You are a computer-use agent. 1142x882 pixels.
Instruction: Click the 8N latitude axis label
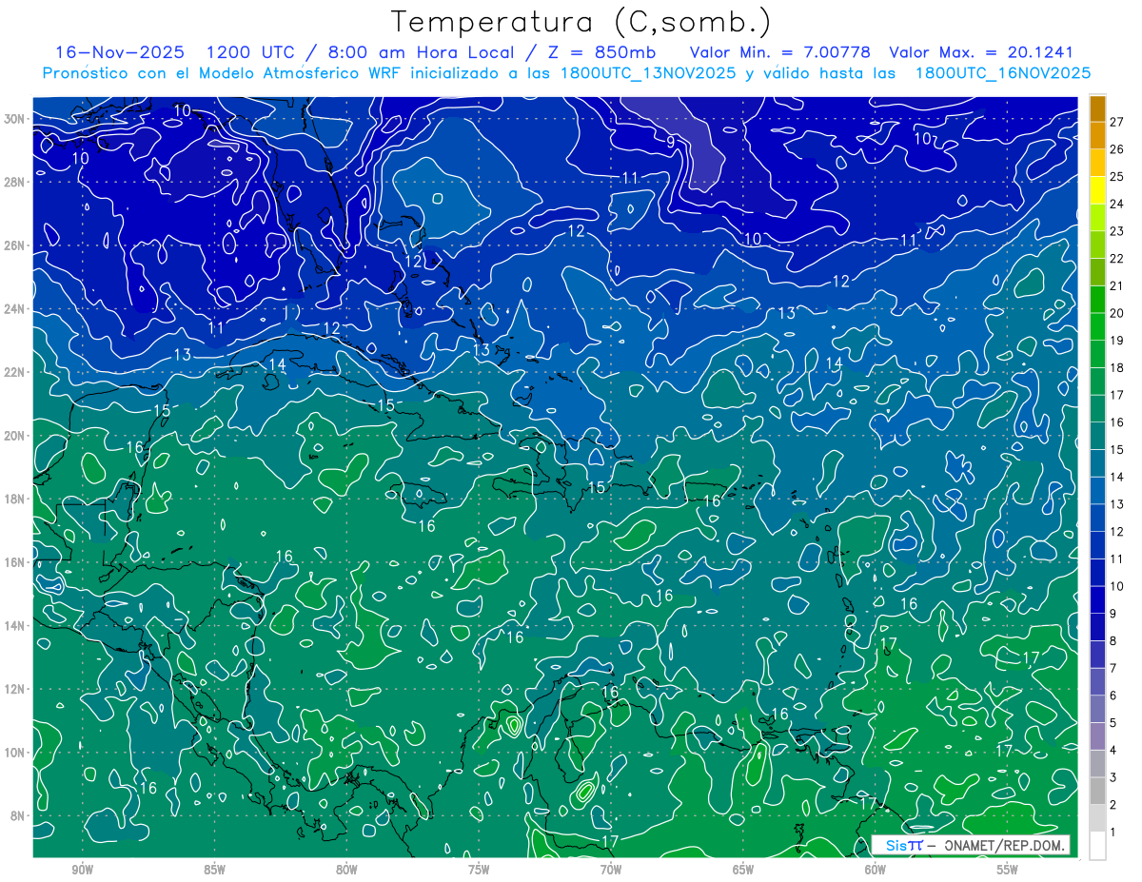18,815
